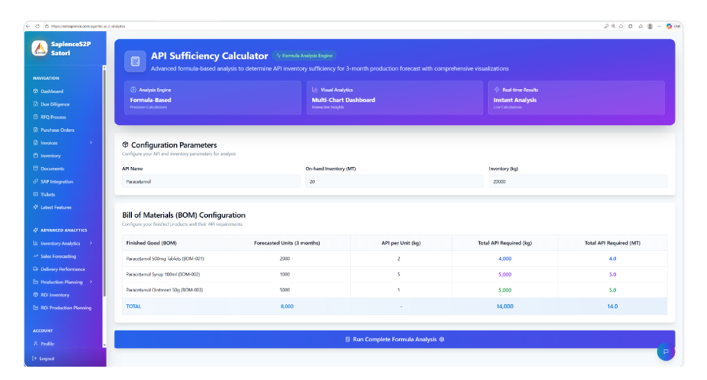
Task: Open Dashboard from the navigation menu
Action: point(52,92)
